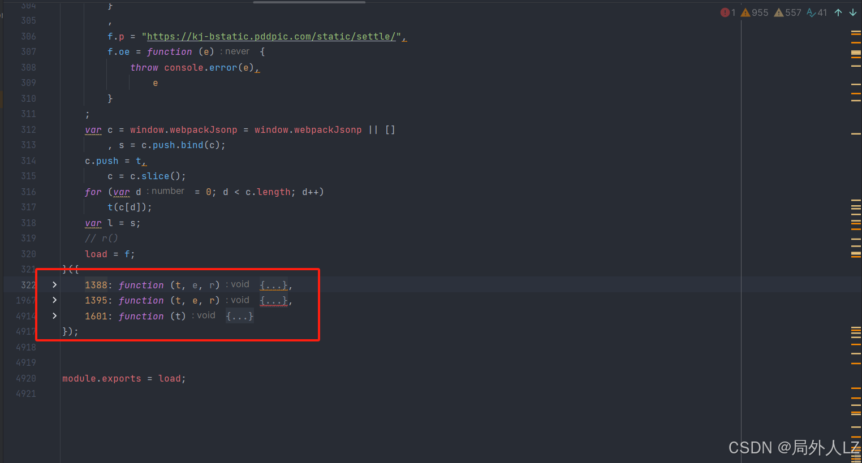Expand the folded 1388 function
Screen dimensions: 862x463
[54, 284]
